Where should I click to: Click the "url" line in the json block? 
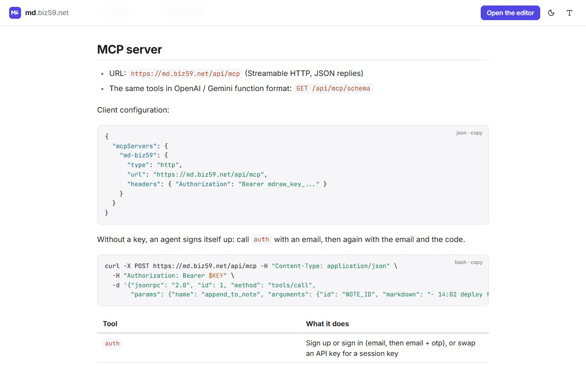click(197, 174)
